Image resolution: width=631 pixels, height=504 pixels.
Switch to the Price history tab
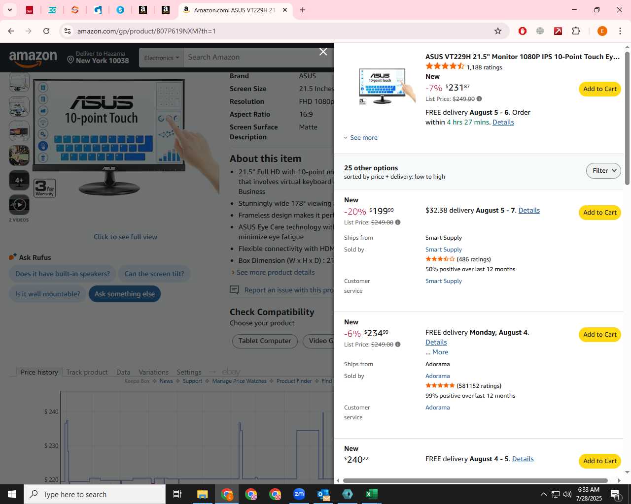click(39, 372)
